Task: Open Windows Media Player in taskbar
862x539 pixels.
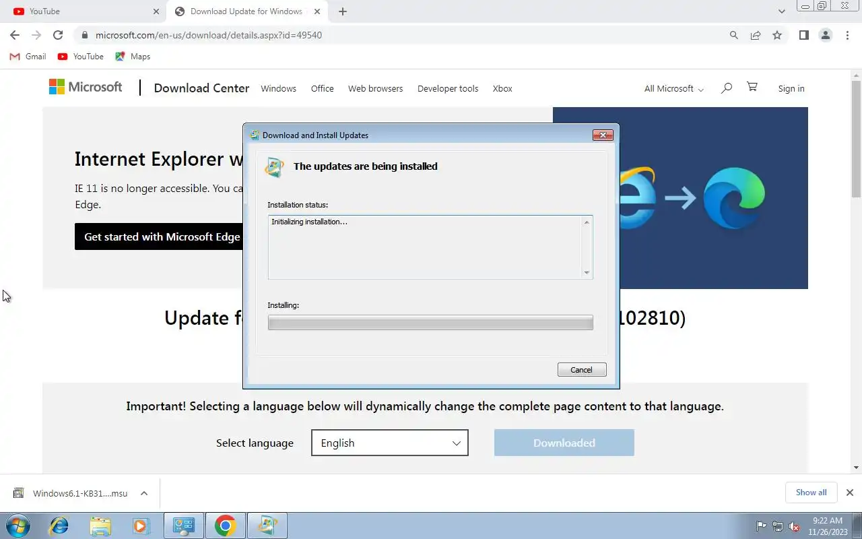Action: (141, 526)
